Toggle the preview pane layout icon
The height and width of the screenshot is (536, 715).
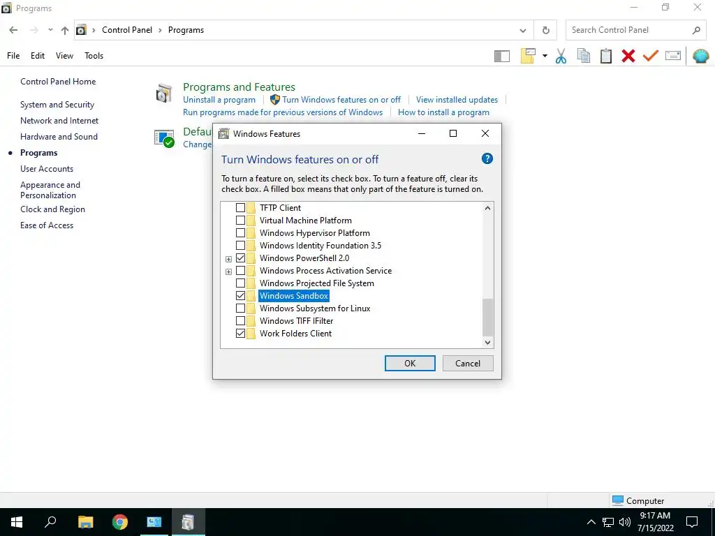(x=502, y=56)
